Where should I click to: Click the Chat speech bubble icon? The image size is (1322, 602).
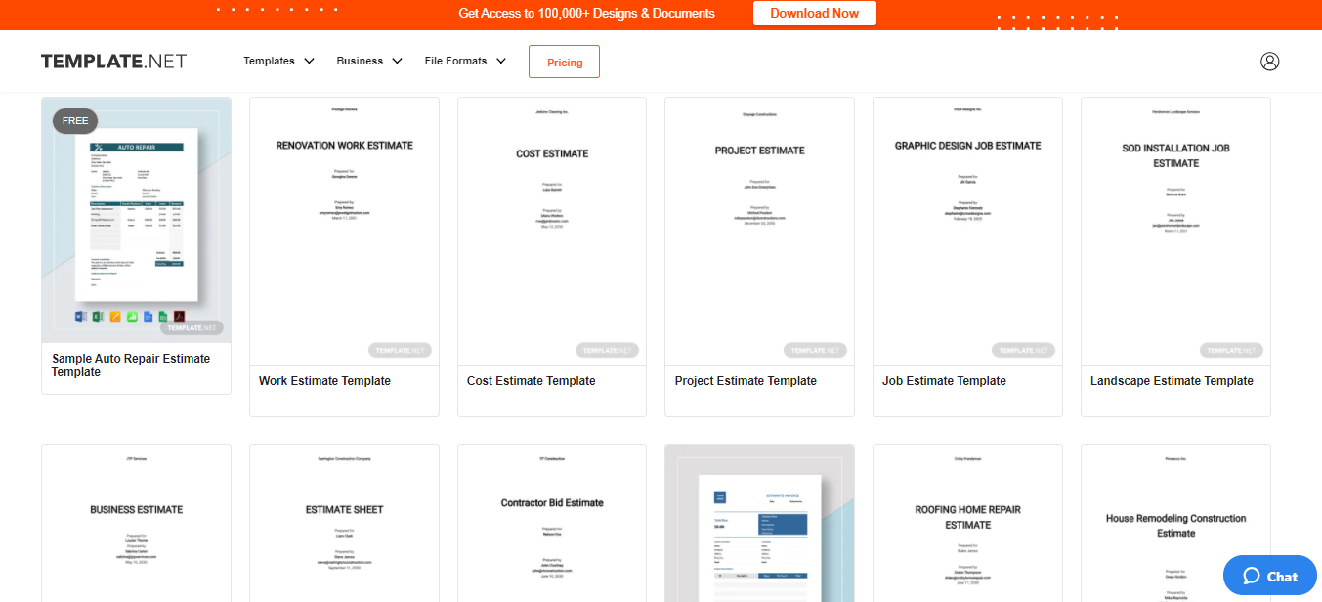click(x=1251, y=577)
